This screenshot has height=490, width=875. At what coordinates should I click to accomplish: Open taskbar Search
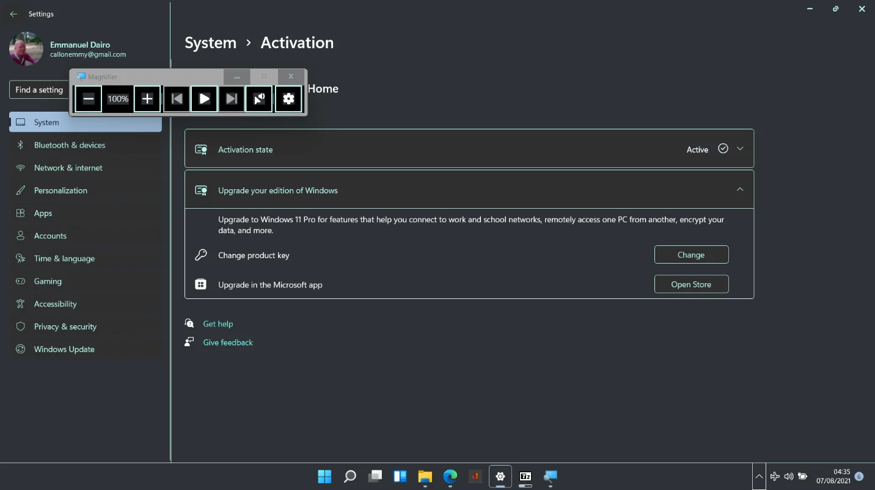click(x=350, y=477)
